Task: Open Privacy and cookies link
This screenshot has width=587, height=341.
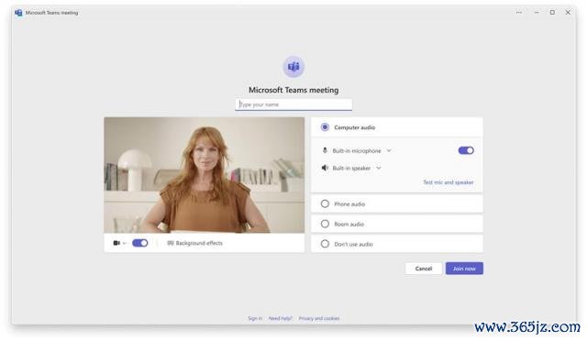Action: pyautogui.click(x=319, y=318)
